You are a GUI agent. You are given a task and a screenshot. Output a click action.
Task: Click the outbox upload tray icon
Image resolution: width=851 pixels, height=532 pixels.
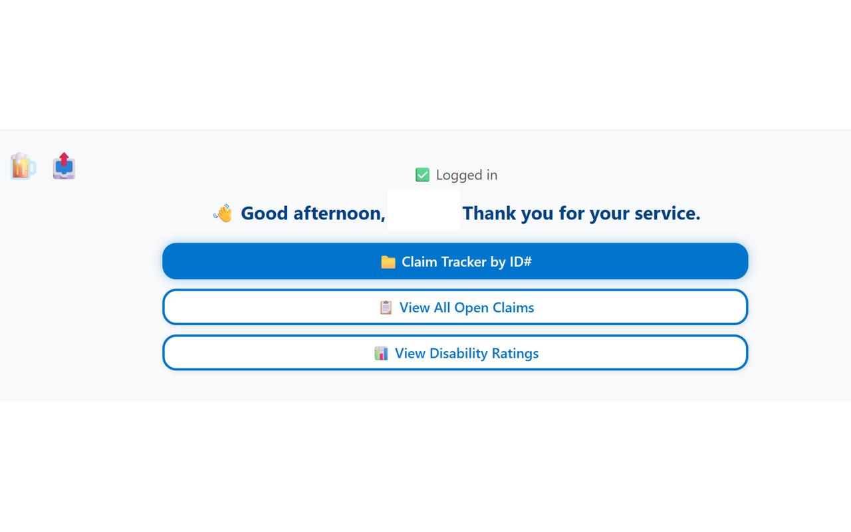pyautogui.click(x=63, y=166)
